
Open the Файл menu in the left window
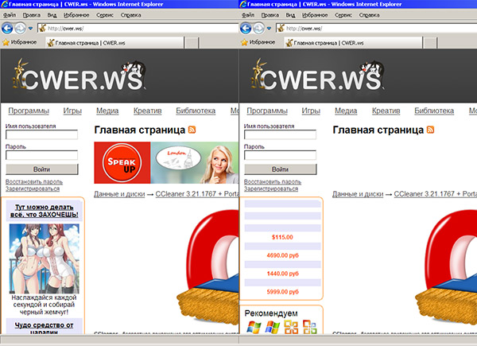(x=9, y=14)
